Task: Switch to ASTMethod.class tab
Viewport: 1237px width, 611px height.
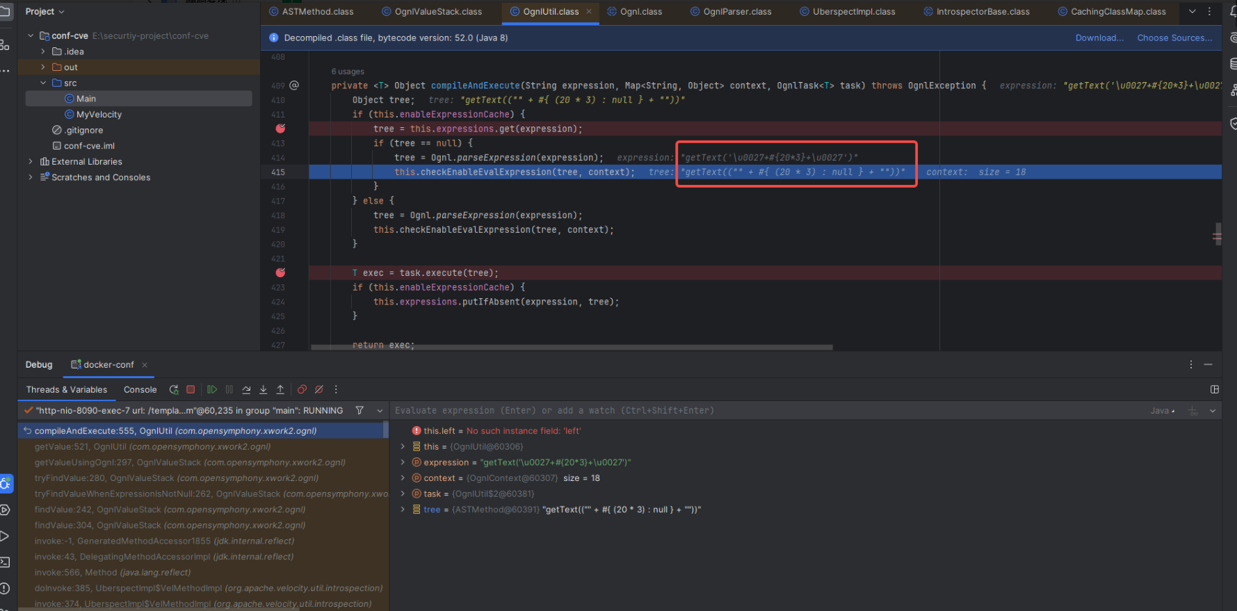Action: point(312,12)
